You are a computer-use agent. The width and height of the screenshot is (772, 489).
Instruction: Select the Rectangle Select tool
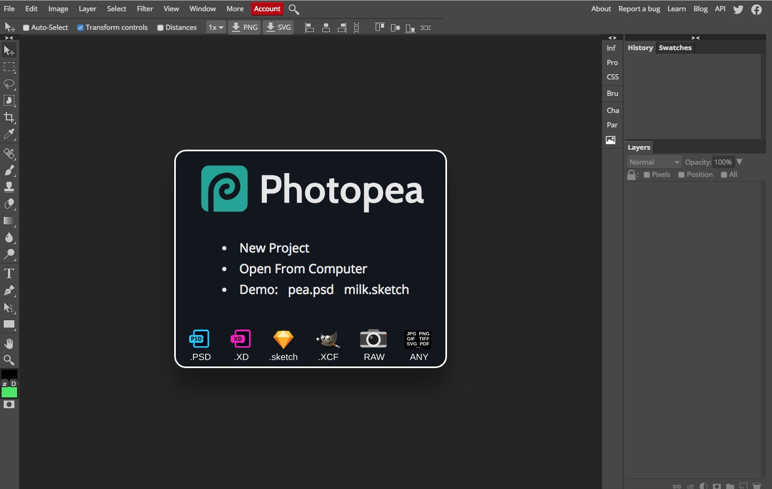pyautogui.click(x=9, y=67)
